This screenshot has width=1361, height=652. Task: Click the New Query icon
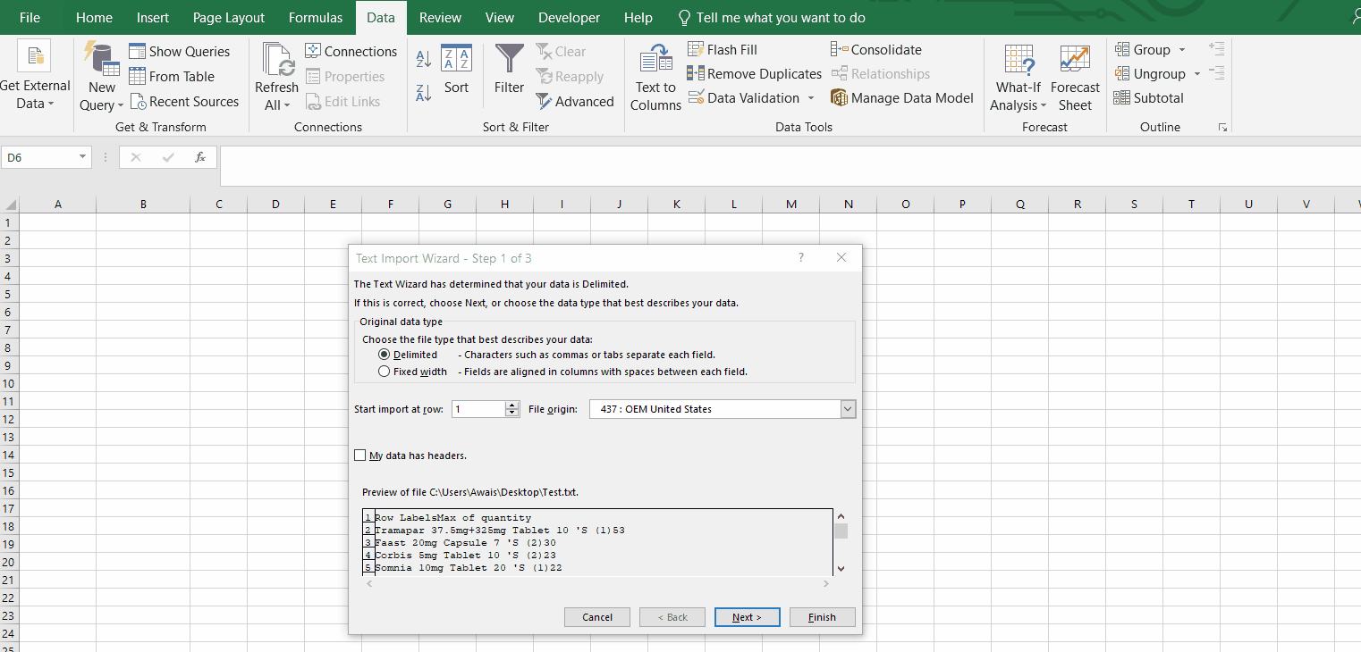102,57
